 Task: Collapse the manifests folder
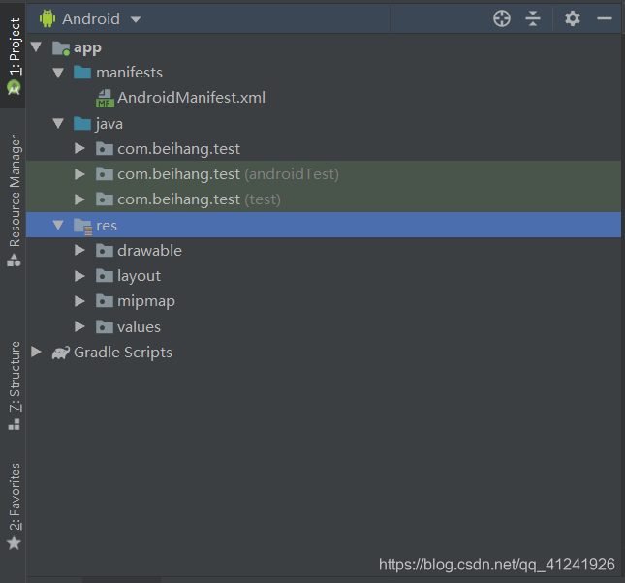pyautogui.click(x=58, y=73)
